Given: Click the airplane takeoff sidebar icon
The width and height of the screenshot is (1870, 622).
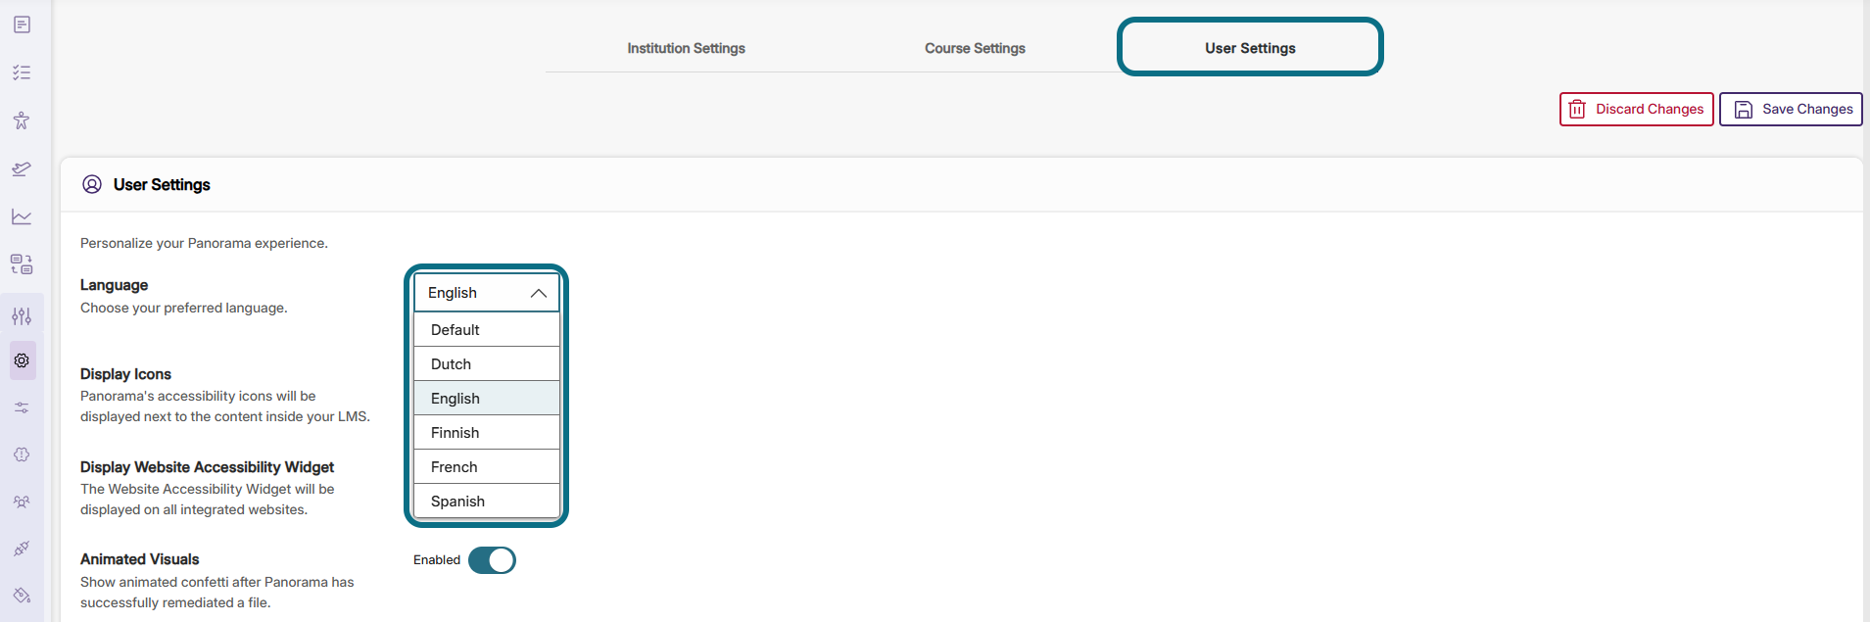Looking at the screenshot, I should (x=22, y=168).
